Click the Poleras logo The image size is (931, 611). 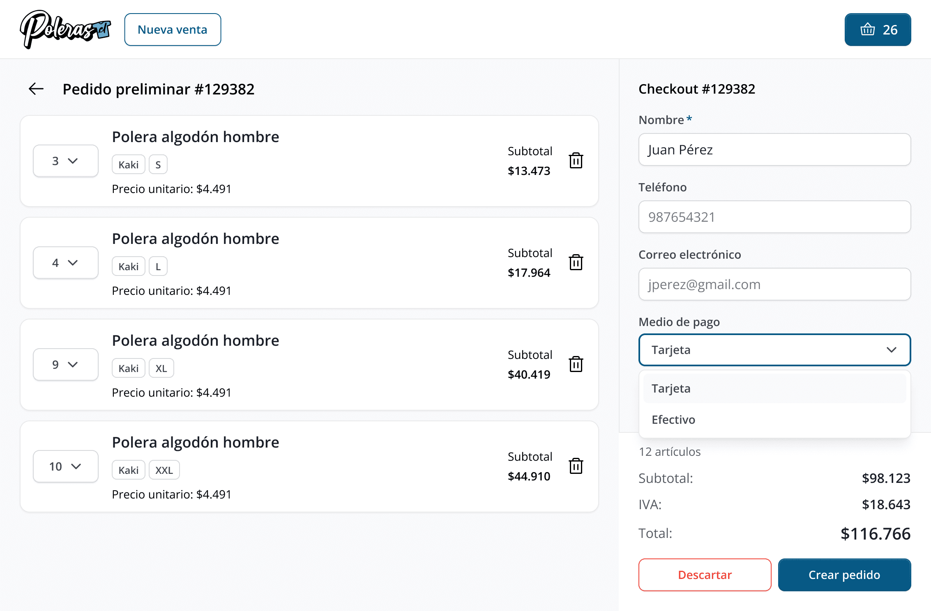(66, 30)
